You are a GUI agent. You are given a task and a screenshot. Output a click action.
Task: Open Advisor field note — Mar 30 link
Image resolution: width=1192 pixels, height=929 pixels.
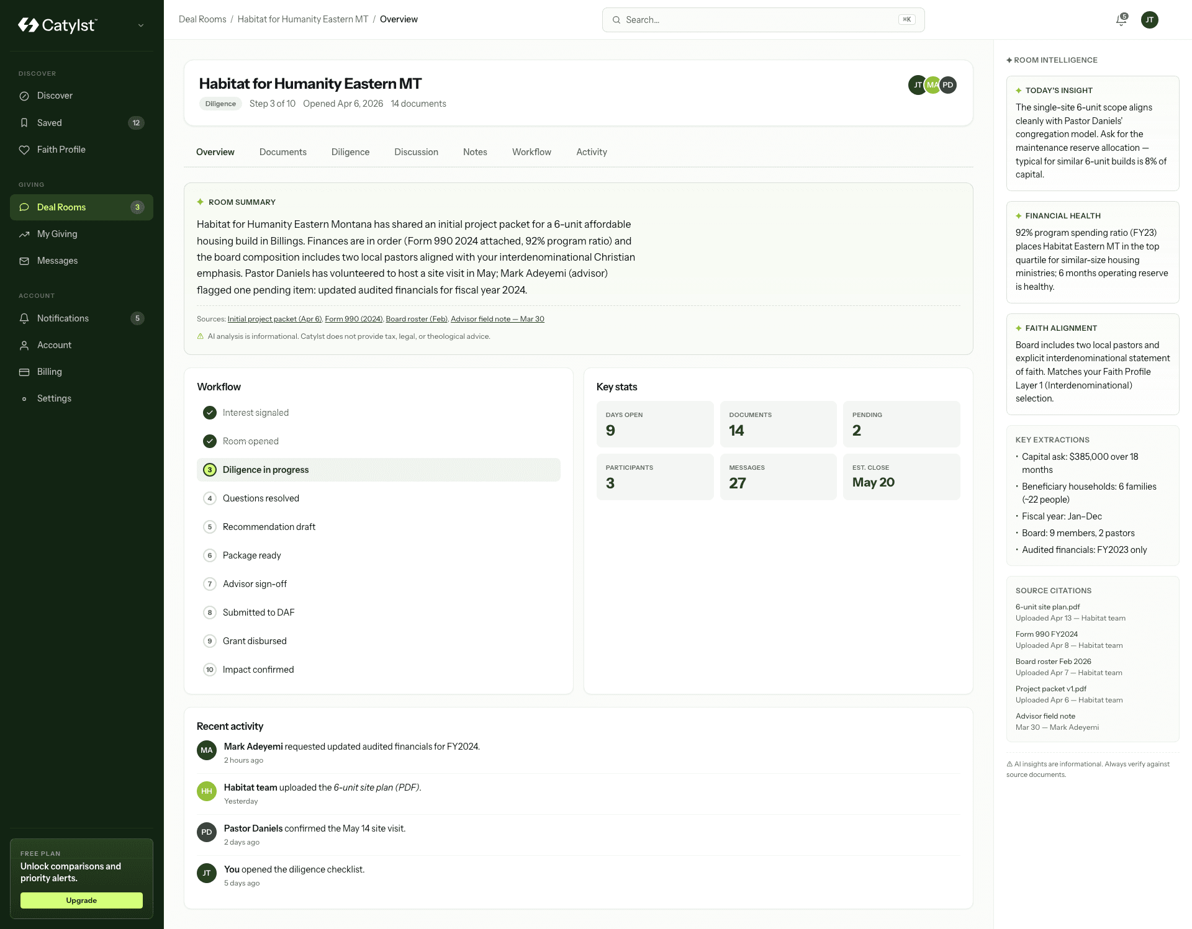point(497,319)
